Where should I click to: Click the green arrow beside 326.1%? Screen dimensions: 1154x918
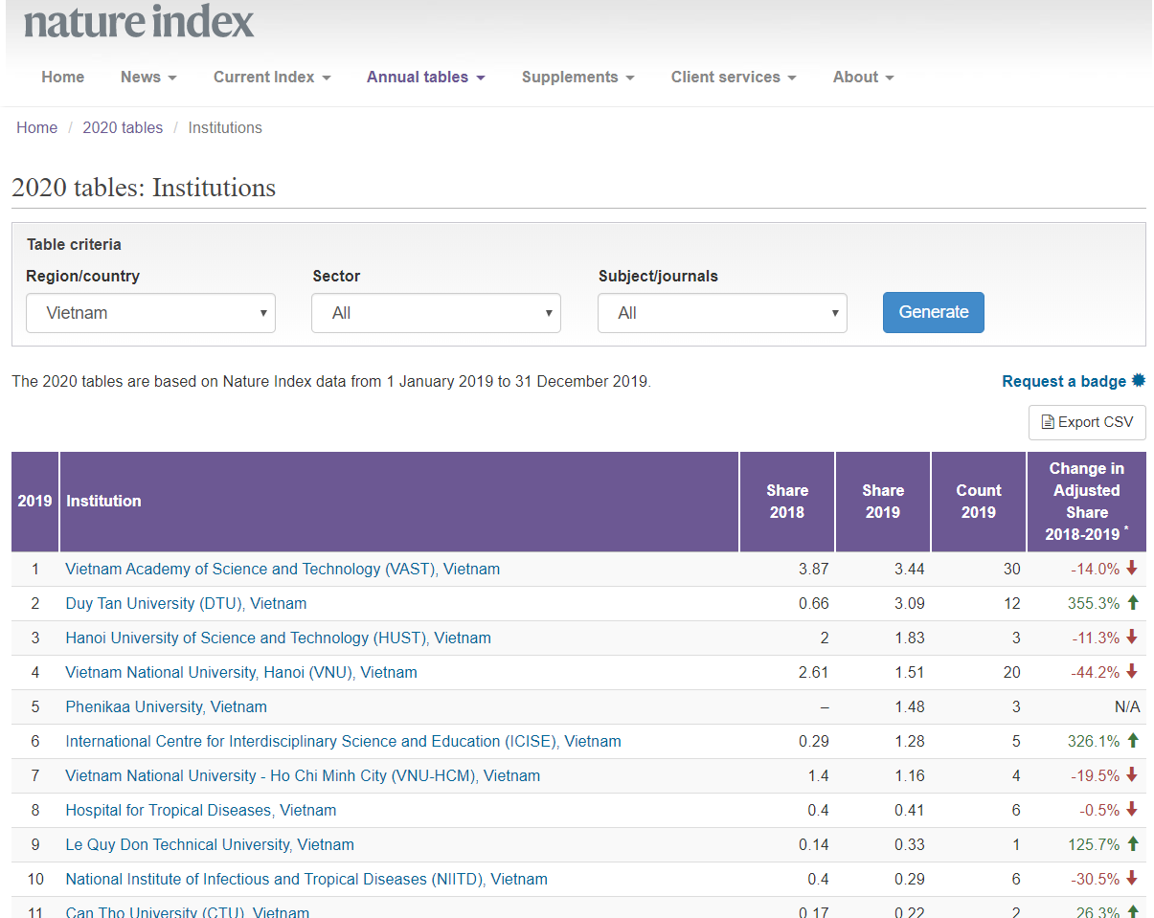[1132, 740]
